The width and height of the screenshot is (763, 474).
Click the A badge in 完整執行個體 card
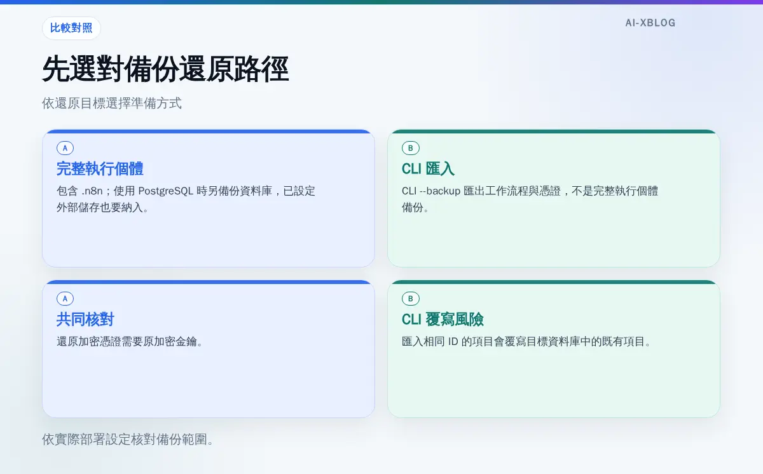click(x=65, y=148)
